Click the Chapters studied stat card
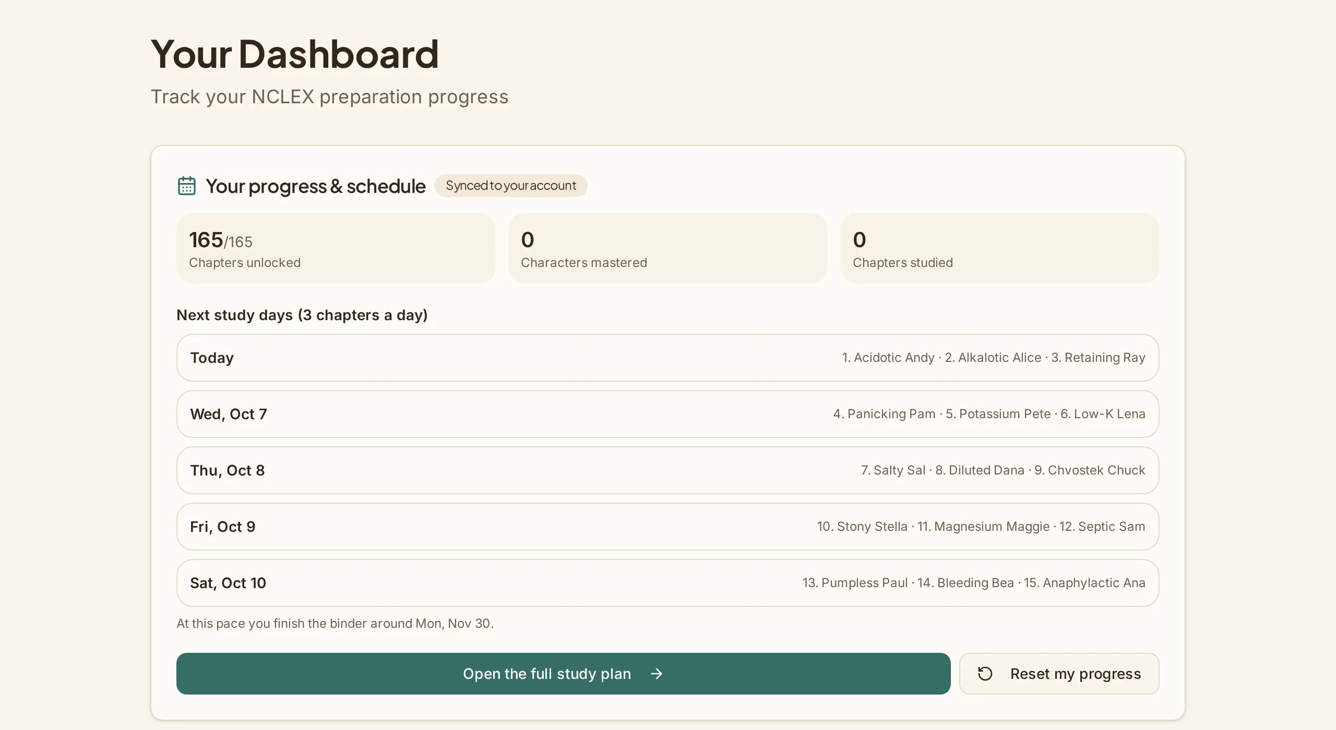Image resolution: width=1336 pixels, height=730 pixels. pos(999,248)
